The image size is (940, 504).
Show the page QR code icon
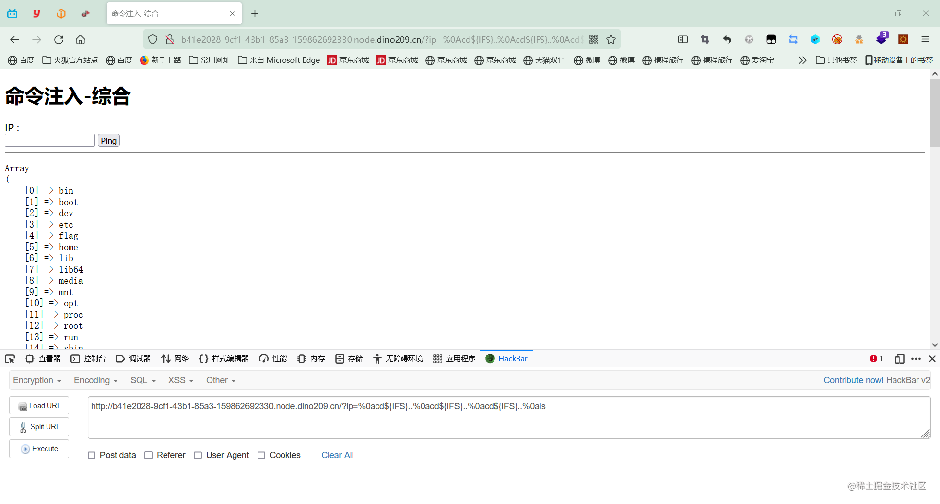coord(594,40)
